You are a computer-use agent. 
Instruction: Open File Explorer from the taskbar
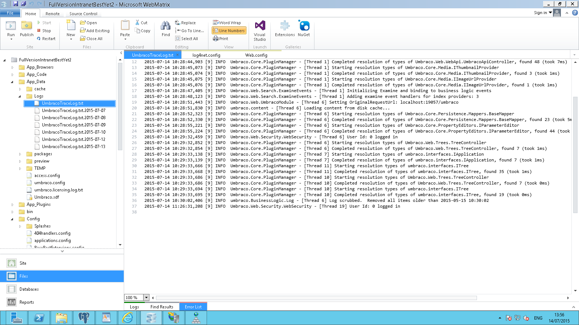[x=62, y=318]
